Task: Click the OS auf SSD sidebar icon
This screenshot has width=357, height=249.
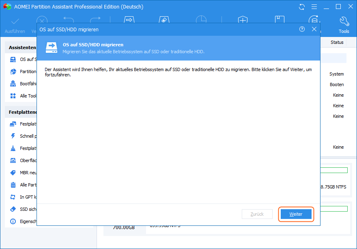Action: (x=13, y=59)
